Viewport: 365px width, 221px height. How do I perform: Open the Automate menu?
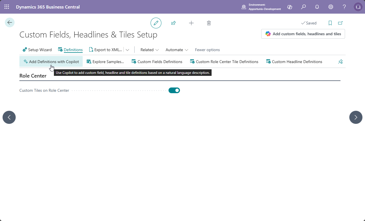[x=177, y=50]
